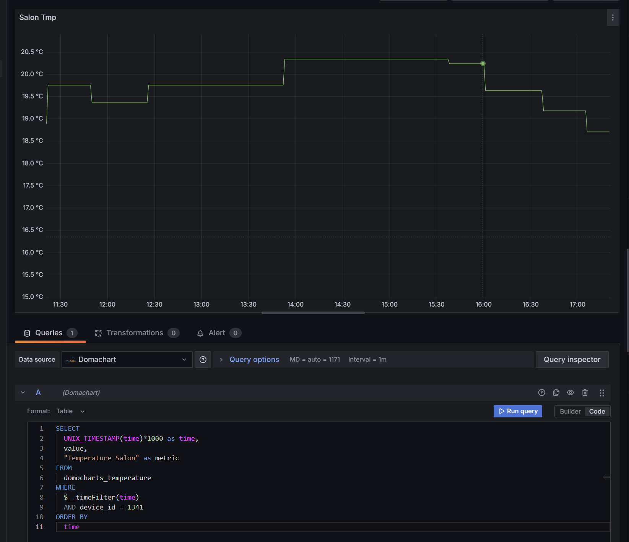Image resolution: width=629 pixels, height=542 pixels.
Task: Click the device_id = 1341 code line
Action: (x=103, y=507)
